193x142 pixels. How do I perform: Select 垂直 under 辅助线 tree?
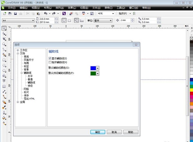pos(30,79)
